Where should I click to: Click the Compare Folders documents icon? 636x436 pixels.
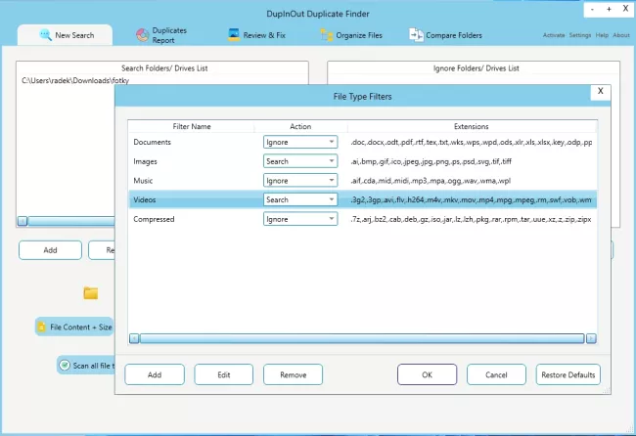coord(416,35)
